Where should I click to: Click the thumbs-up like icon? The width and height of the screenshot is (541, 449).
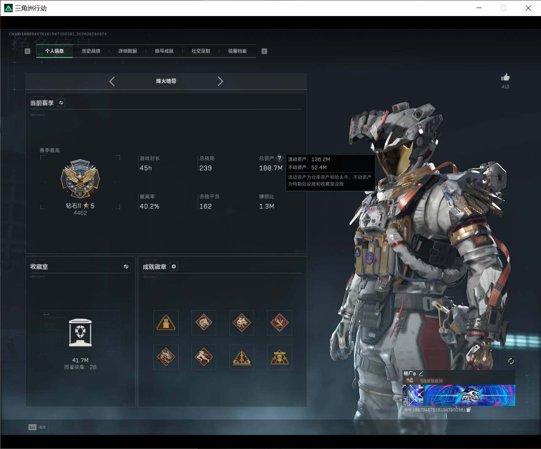tap(505, 77)
